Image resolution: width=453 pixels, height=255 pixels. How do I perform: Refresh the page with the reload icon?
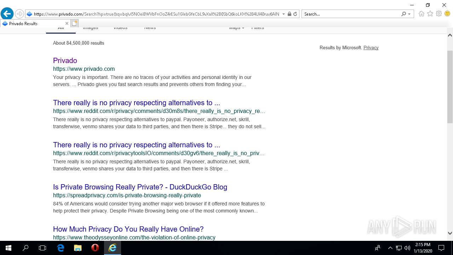(x=295, y=14)
